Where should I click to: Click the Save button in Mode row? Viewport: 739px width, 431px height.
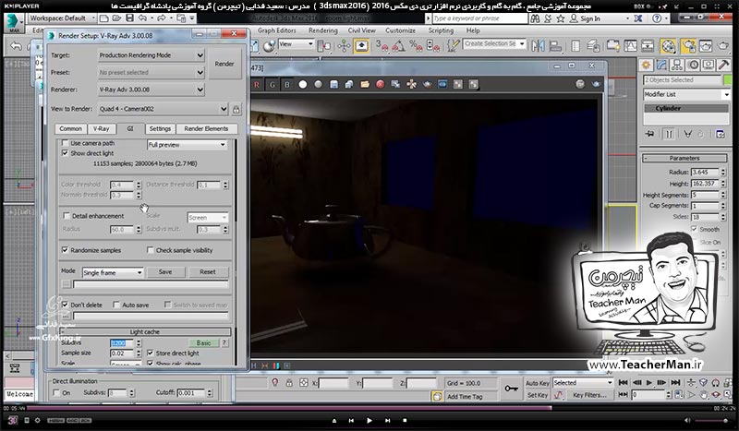pos(165,272)
